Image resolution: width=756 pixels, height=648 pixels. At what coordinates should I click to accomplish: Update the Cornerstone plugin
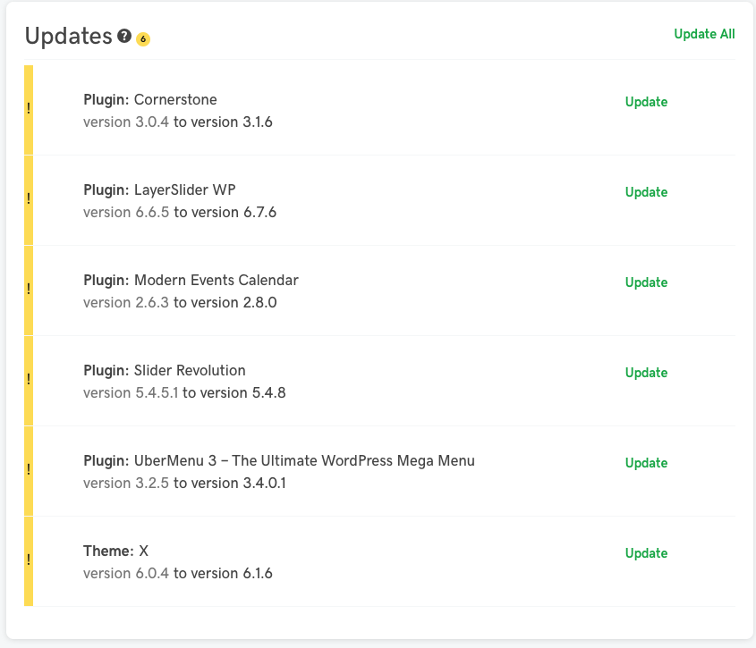coord(646,102)
